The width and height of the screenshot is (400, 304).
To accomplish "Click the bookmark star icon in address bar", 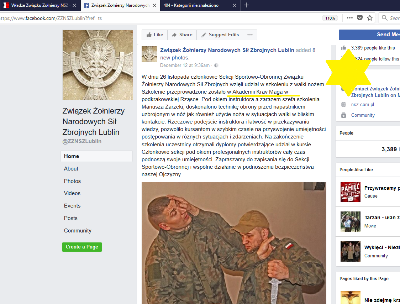I will coord(370,18).
